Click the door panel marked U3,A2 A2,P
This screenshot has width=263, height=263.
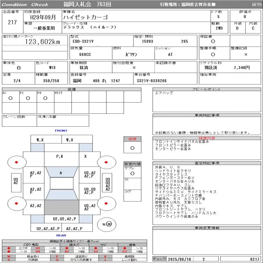point(90,175)
